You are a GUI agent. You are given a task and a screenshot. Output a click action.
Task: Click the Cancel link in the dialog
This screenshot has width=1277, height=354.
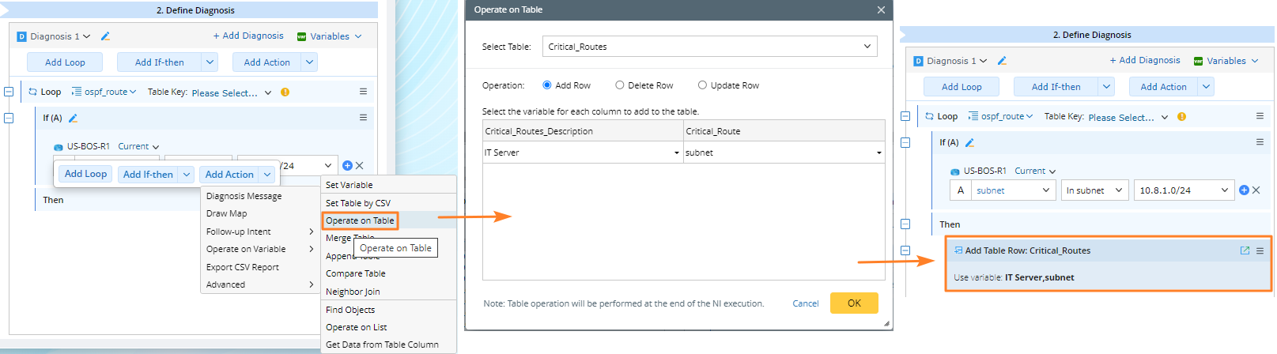tap(806, 303)
